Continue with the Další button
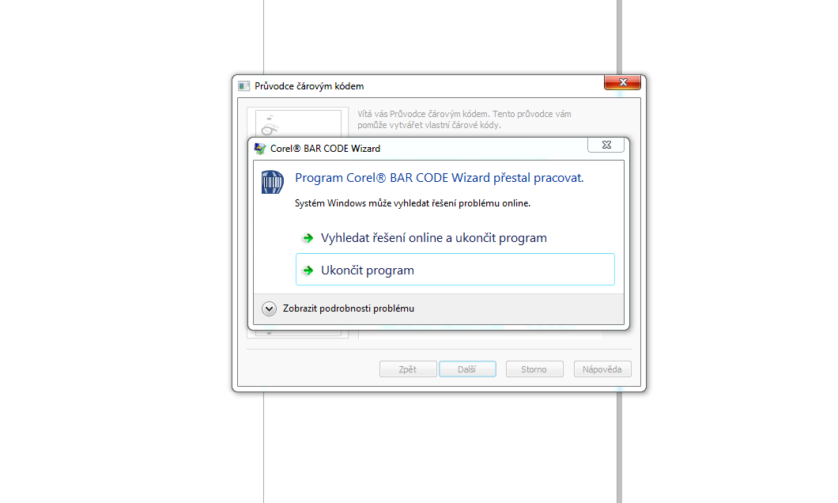Image resolution: width=838 pixels, height=503 pixels. pyautogui.click(x=467, y=369)
